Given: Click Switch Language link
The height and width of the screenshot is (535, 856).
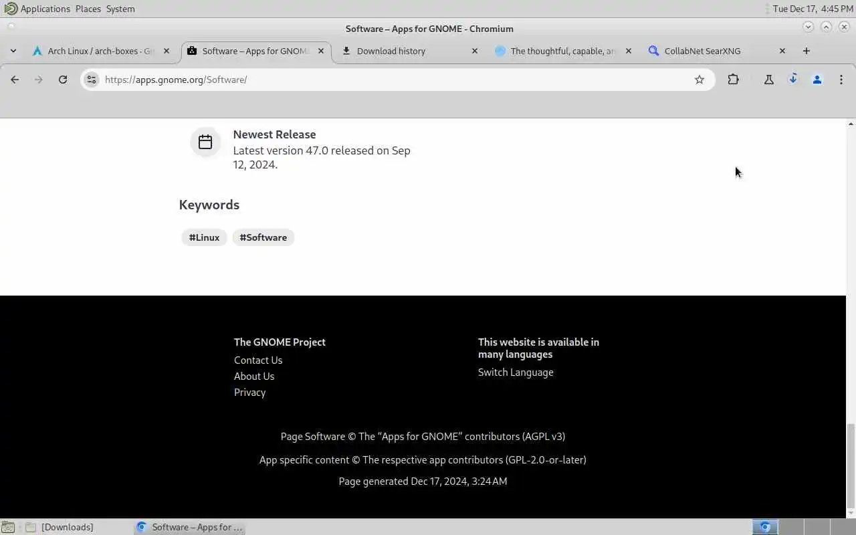Looking at the screenshot, I should pyautogui.click(x=516, y=372).
